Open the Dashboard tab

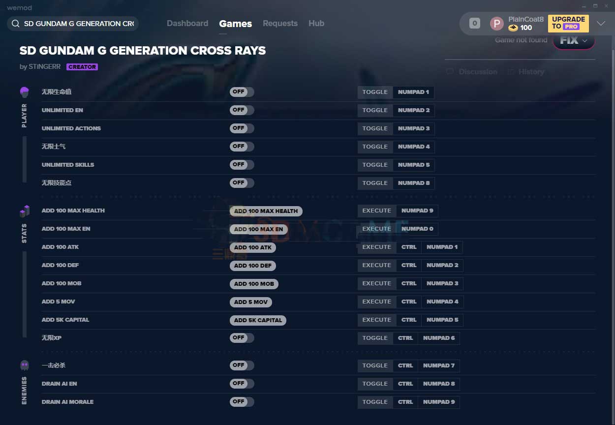pyautogui.click(x=187, y=23)
